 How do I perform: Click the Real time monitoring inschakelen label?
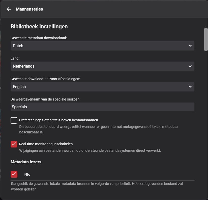pyautogui.click(x=46, y=144)
